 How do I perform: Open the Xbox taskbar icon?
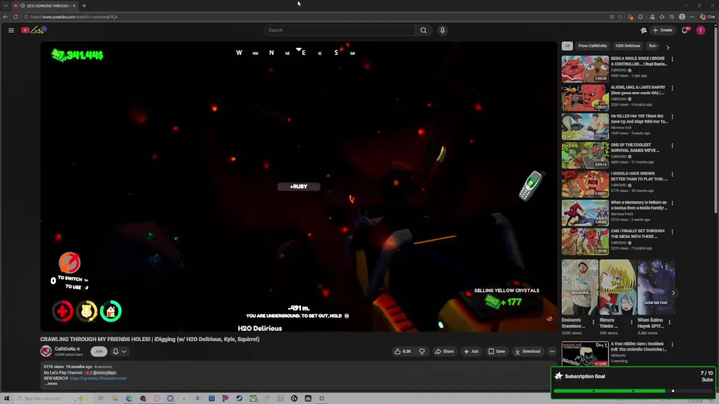tap(253, 398)
